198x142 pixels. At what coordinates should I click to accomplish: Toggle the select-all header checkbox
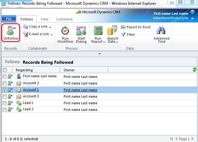4,70
